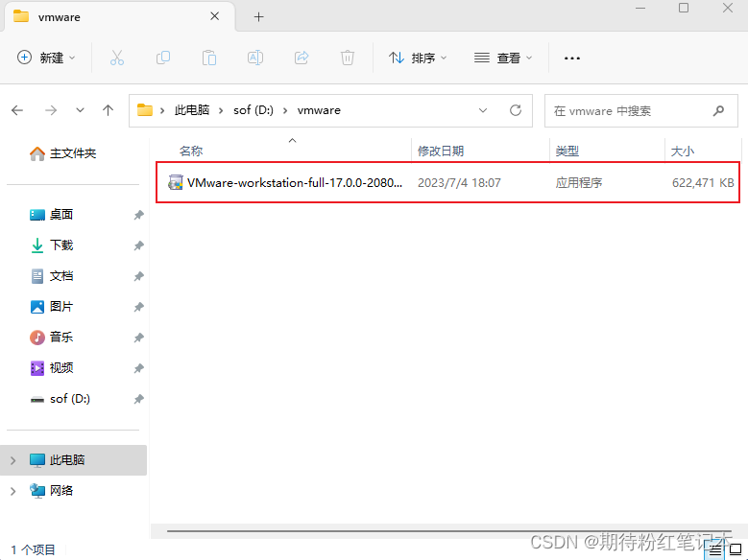
Task: Click the file type 应用程序 cell
Action: click(579, 183)
